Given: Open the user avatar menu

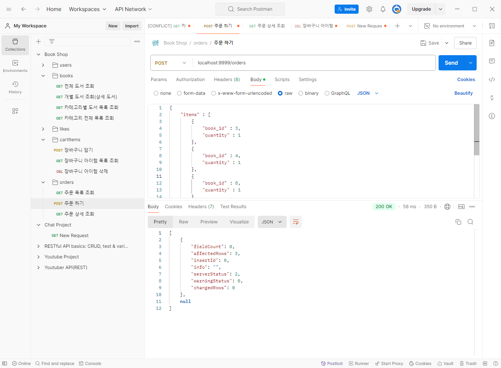Looking at the screenshot, I should pyautogui.click(x=397, y=9).
